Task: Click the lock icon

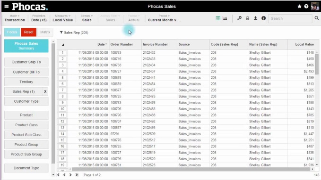Action: click(x=247, y=18)
